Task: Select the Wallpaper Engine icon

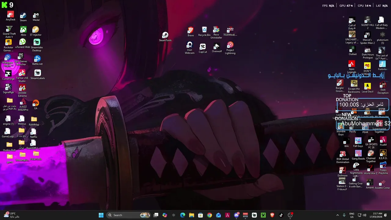Action: 8,61
